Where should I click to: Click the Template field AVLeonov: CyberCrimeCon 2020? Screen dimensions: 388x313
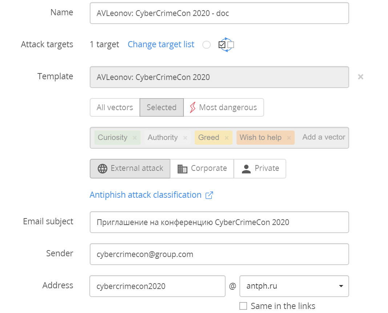[x=219, y=77]
